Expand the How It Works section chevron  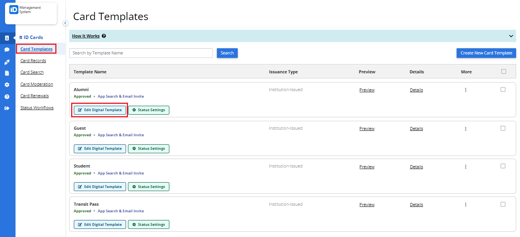(511, 36)
